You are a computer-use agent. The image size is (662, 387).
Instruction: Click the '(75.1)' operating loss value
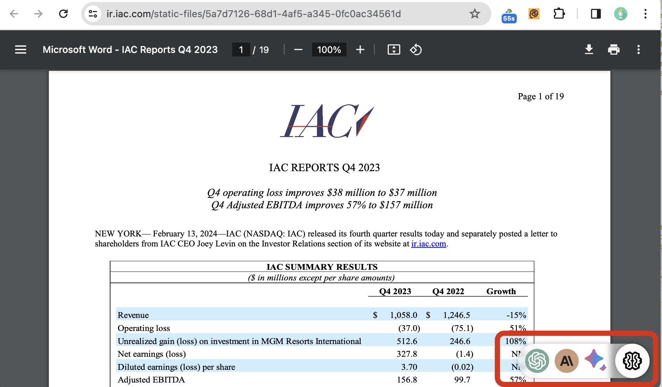pos(462,328)
